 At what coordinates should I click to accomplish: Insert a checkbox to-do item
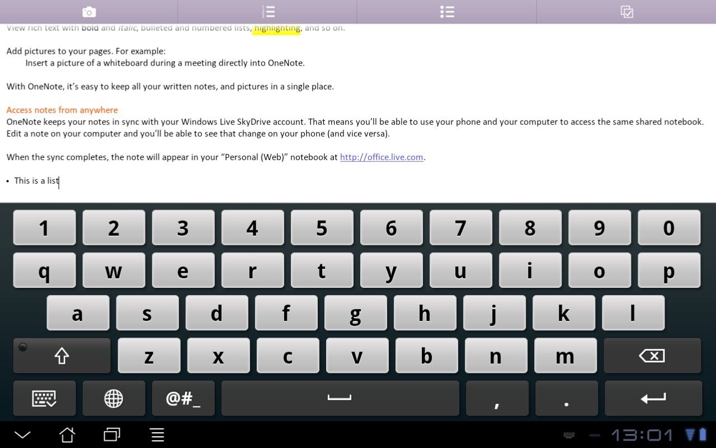click(x=626, y=12)
